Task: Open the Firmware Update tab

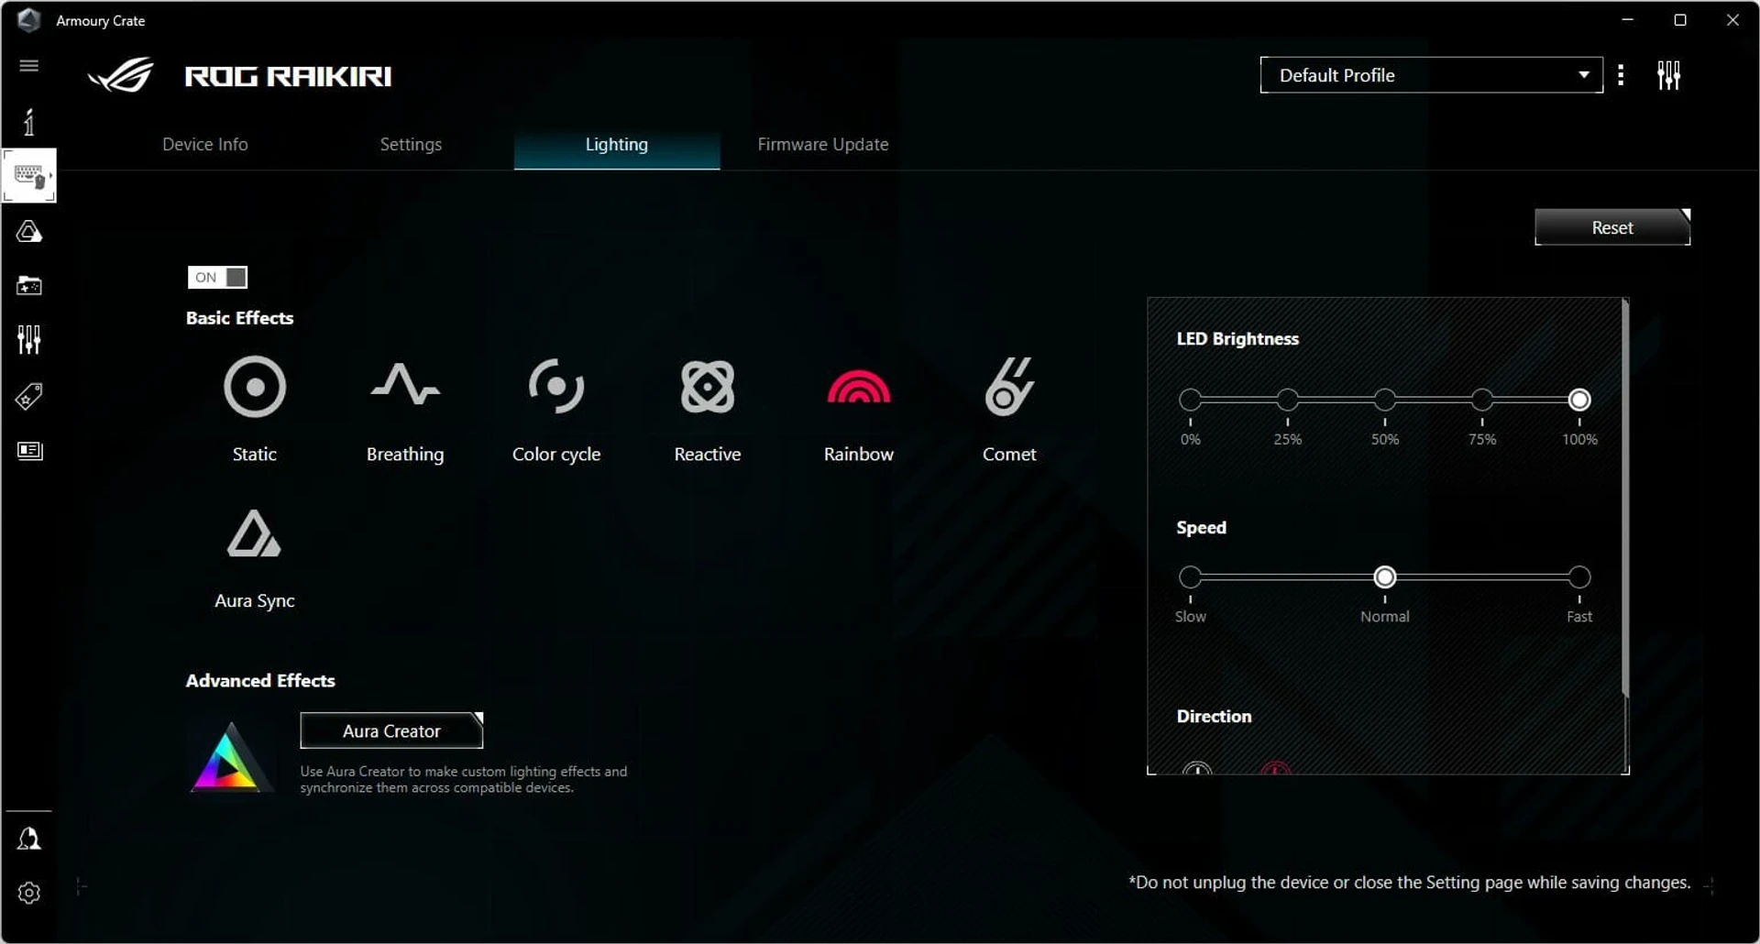Action: click(x=823, y=145)
